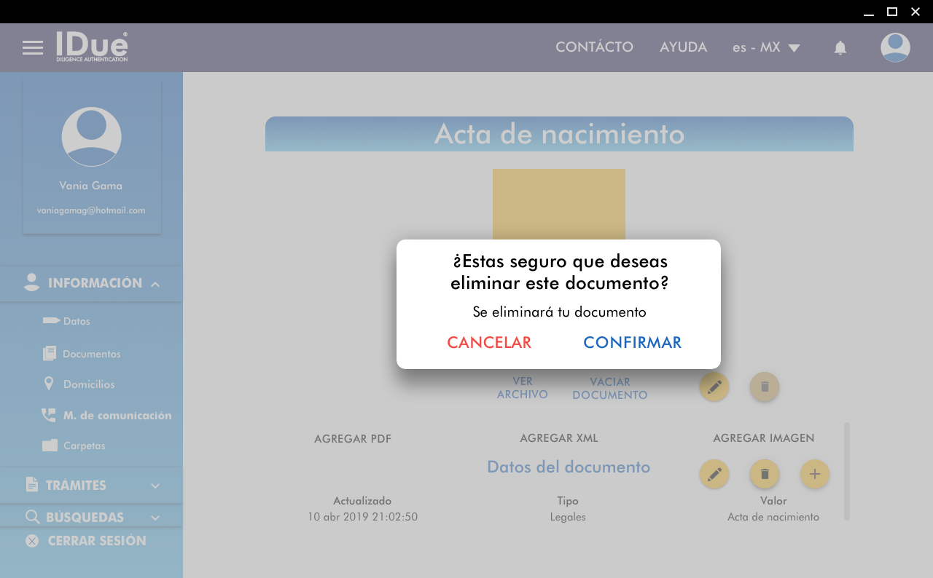
Task: Open the hamburger menu icon
Action: (x=33, y=48)
